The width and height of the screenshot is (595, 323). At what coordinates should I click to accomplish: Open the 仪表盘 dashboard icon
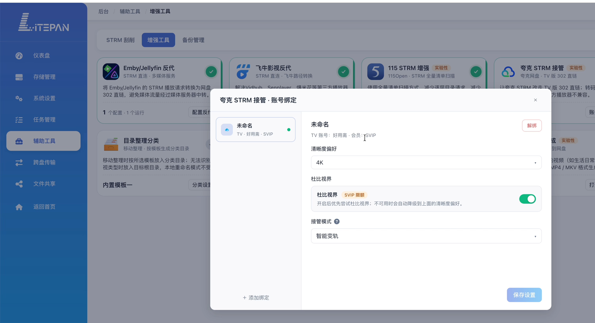pos(19,56)
